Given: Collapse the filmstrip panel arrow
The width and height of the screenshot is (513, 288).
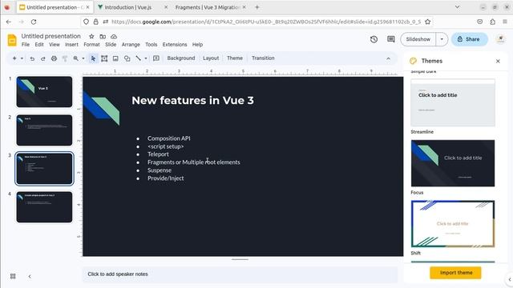Looking at the screenshot, I should (x=30, y=276).
